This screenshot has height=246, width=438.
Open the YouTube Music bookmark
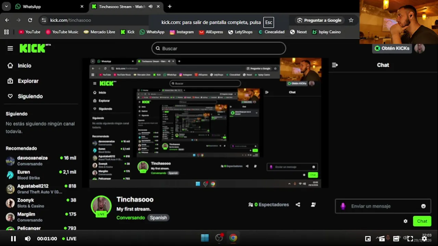62,32
